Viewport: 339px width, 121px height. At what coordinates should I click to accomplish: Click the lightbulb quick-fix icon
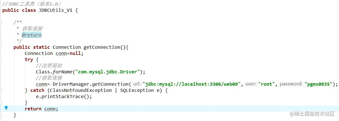pos(6,108)
